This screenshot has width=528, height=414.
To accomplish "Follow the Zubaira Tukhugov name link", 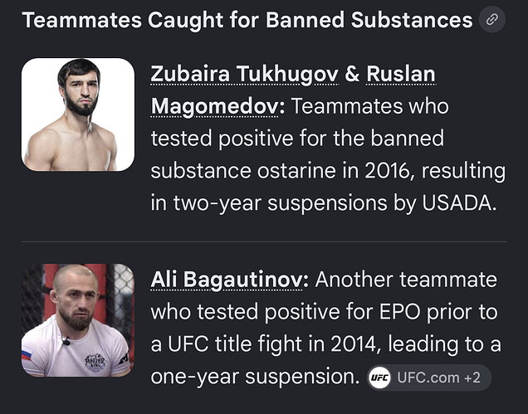I will tap(244, 75).
